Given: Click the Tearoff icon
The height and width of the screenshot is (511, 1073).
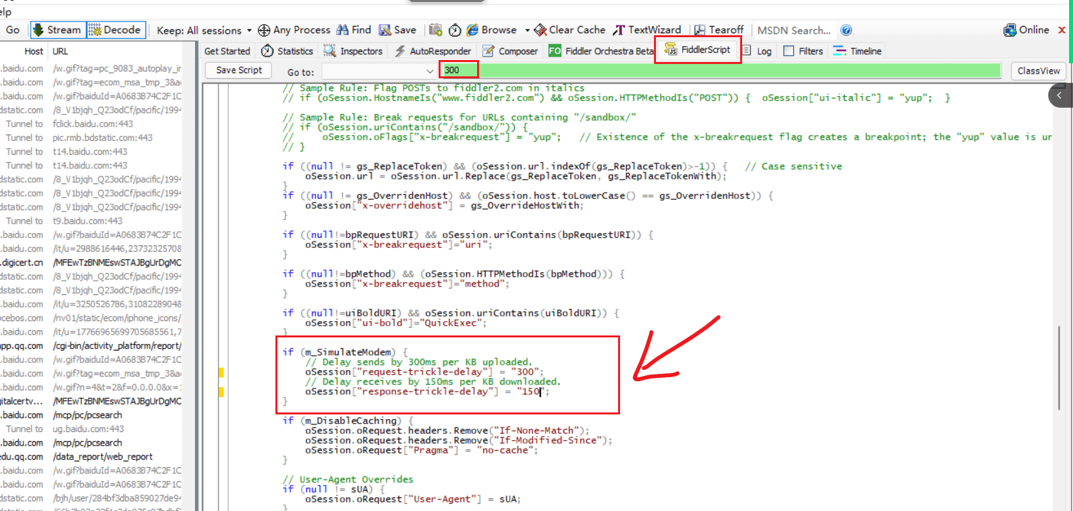Looking at the screenshot, I should click(700, 30).
